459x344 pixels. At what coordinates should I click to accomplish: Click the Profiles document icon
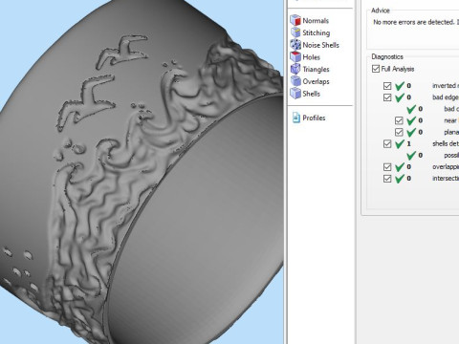[296, 118]
